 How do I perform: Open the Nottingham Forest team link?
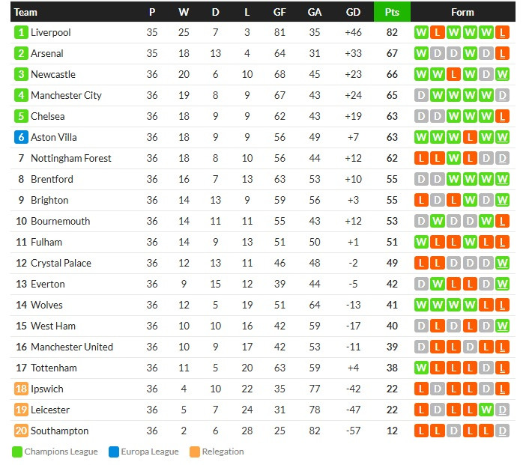pos(70,158)
